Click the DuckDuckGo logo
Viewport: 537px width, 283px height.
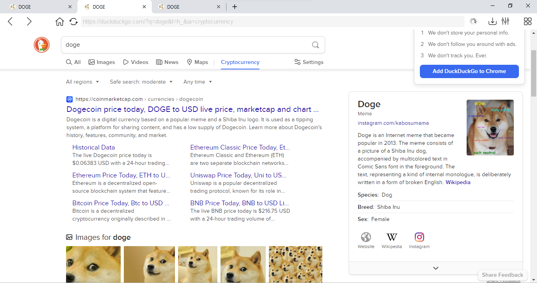pos(42,45)
